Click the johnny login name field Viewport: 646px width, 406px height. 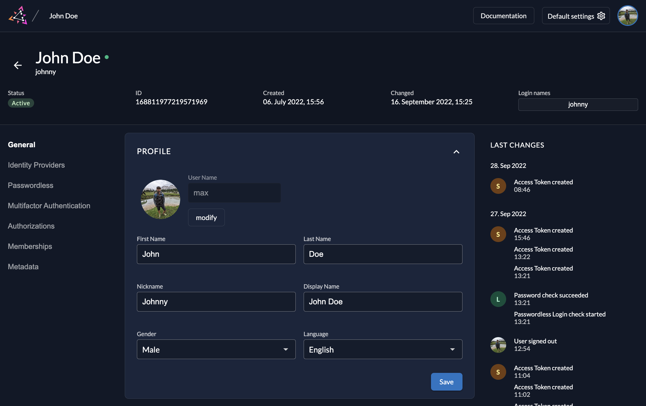[578, 104]
